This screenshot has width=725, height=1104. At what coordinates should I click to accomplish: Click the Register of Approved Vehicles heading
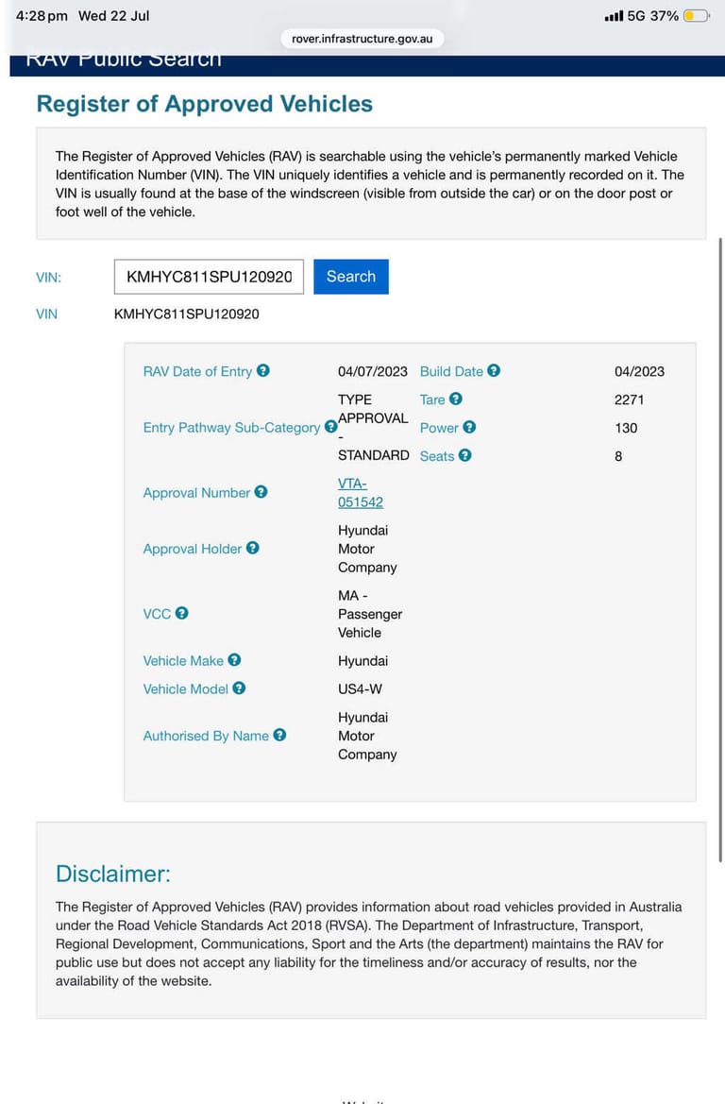click(x=205, y=104)
